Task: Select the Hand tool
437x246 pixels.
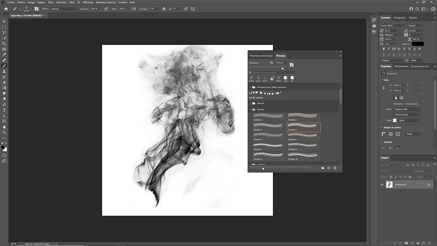Action: tap(4, 127)
